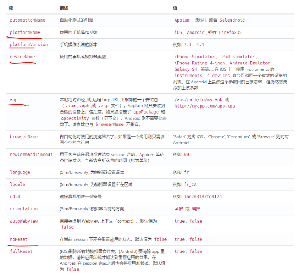The height and width of the screenshot is (277, 304).
Task: Click the 竖屏 orientation value
Action: point(179,209)
